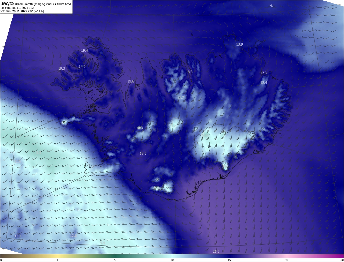Click the colour scale tick label 5
The height and width of the screenshot is (262, 344).
[115, 260]
